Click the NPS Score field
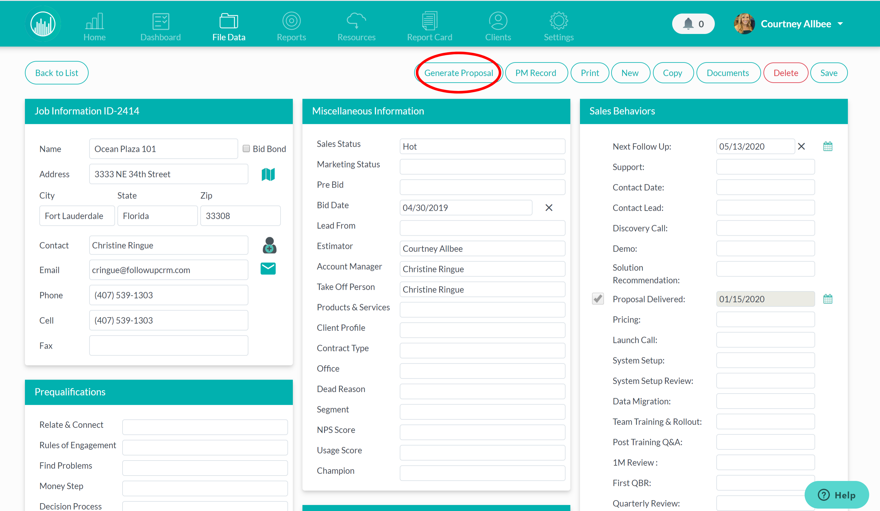Viewport: 880px width, 511px height. click(482, 432)
